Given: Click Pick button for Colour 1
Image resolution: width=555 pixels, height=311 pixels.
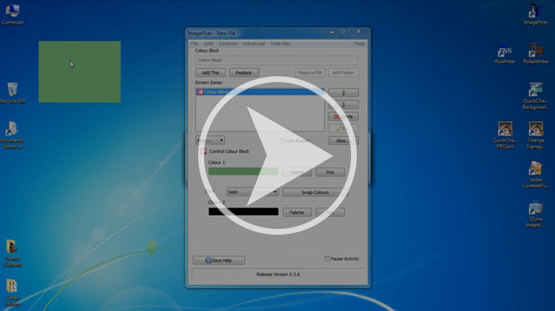Looking at the screenshot, I should point(330,172).
